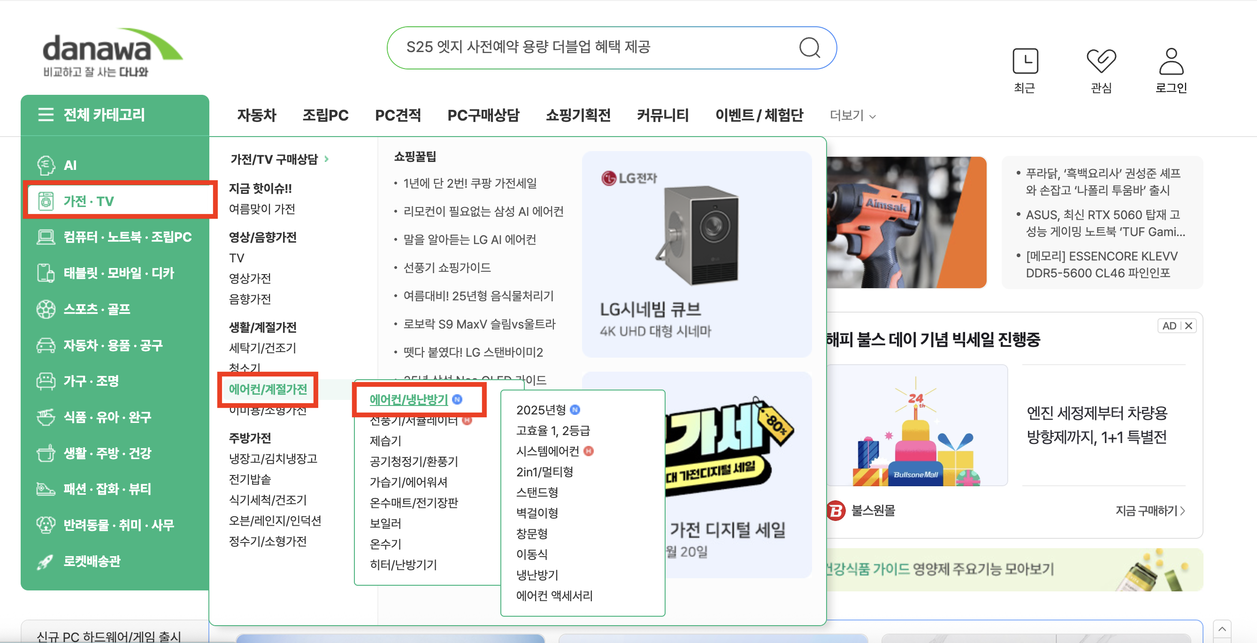Expand the 가전/TV 구매상담 chevron link
The height and width of the screenshot is (643, 1257).
tap(326, 159)
